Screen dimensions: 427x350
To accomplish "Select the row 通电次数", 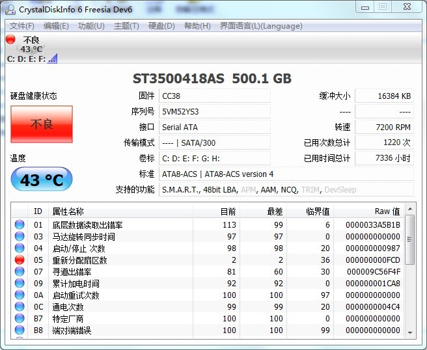I will (208, 306).
